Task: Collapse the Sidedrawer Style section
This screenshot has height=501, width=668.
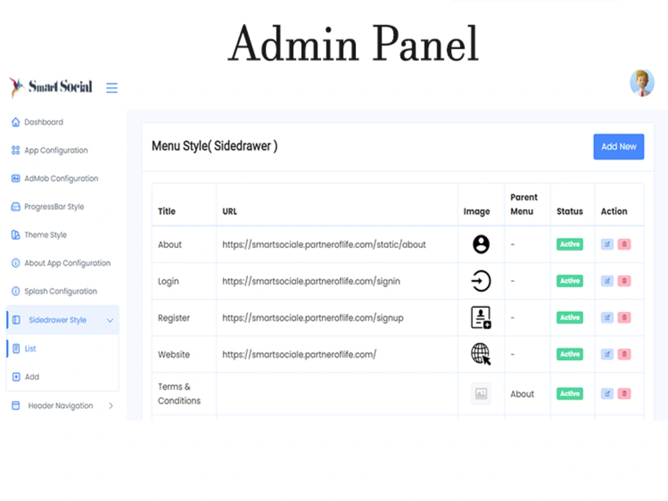Action: [110, 320]
